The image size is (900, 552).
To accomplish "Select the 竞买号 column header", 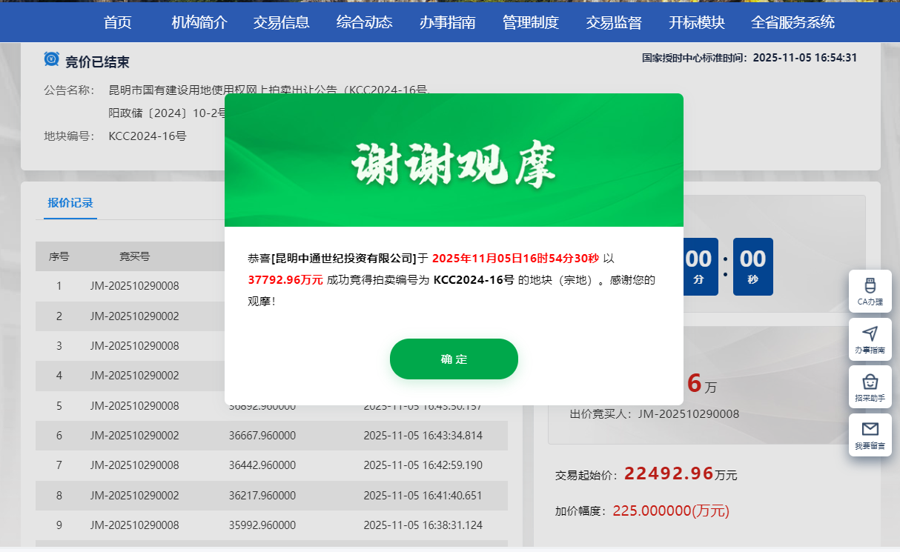I will (x=135, y=256).
